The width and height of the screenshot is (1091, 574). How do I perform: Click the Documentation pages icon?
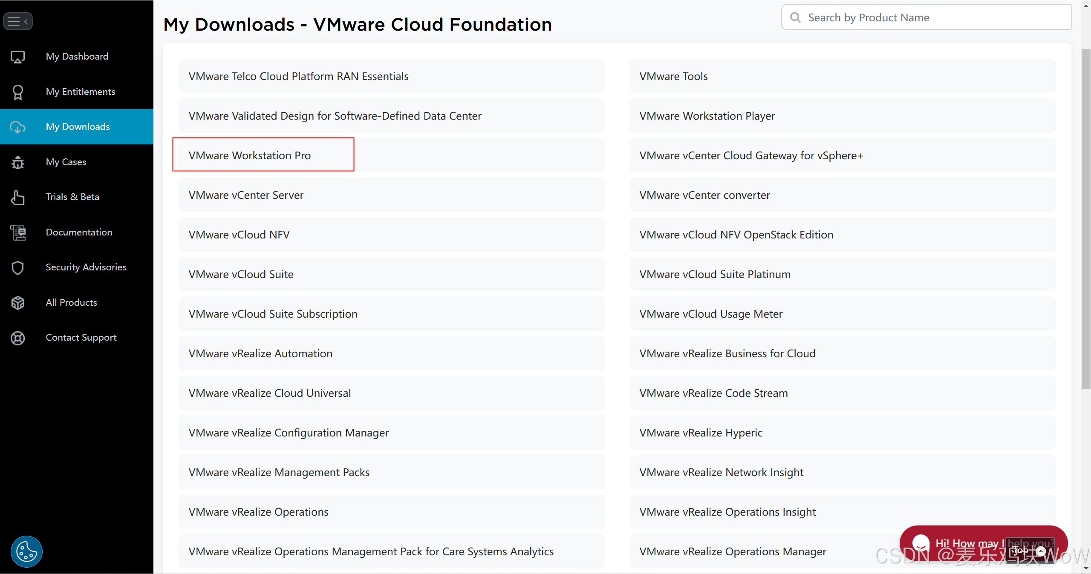pyautogui.click(x=17, y=232)
